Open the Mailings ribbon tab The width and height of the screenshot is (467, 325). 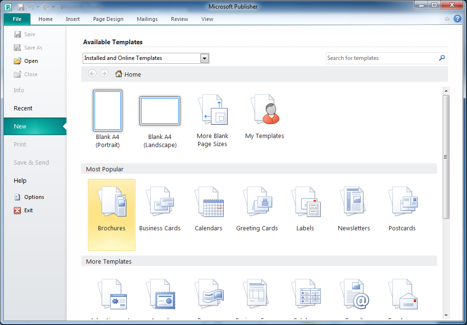[147, 19]
